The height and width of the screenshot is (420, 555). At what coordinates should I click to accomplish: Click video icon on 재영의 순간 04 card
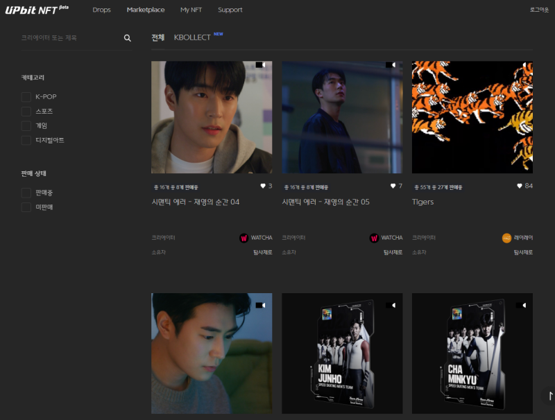tap(261, 64)
